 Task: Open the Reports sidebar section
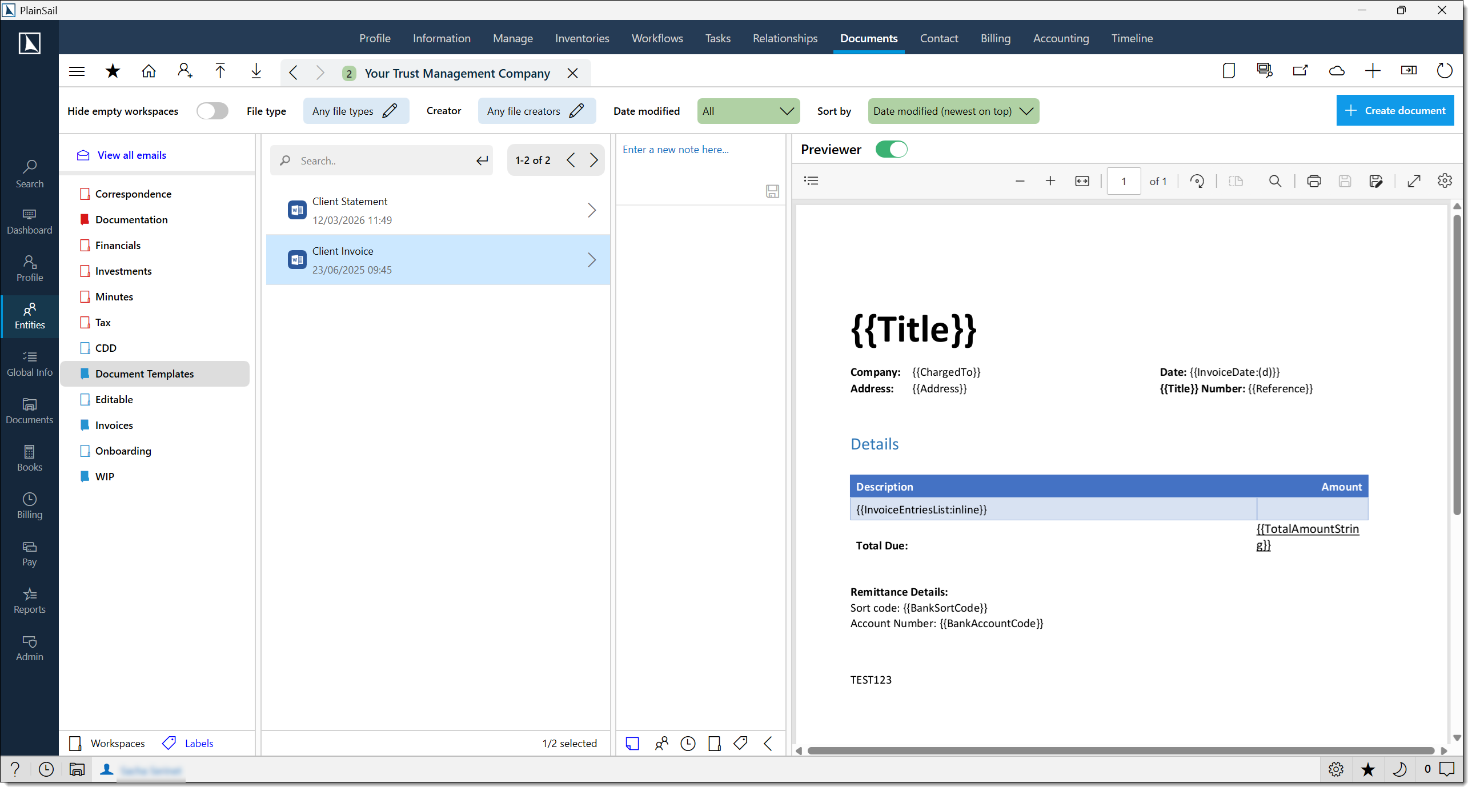[29, 601]
